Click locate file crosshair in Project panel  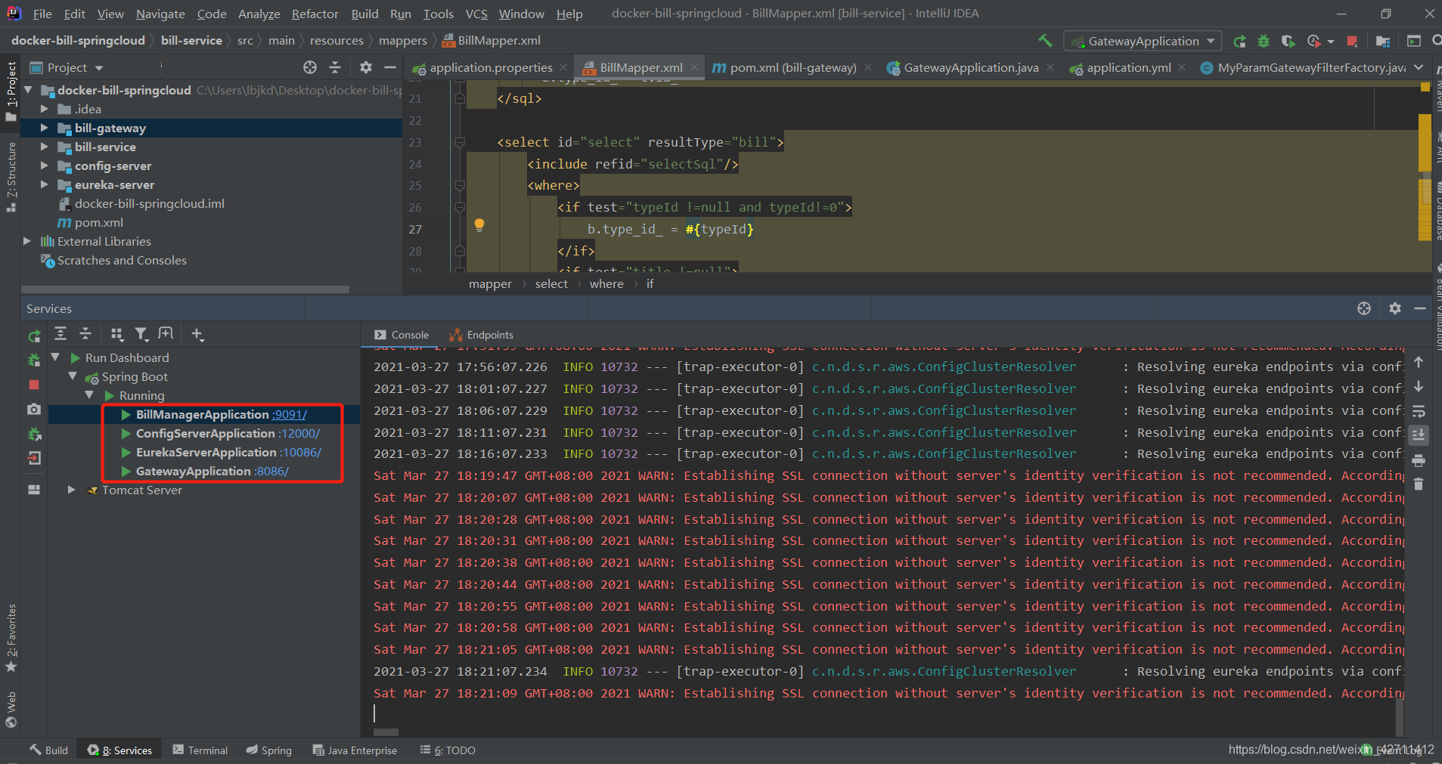point(310,67)
